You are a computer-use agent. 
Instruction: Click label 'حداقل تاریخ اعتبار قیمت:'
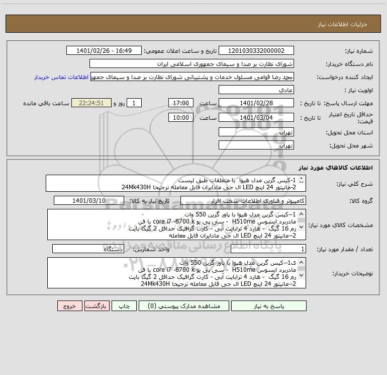[x=350, y=118]
